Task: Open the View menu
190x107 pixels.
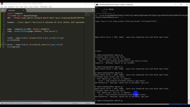Action: coord(21,7)
